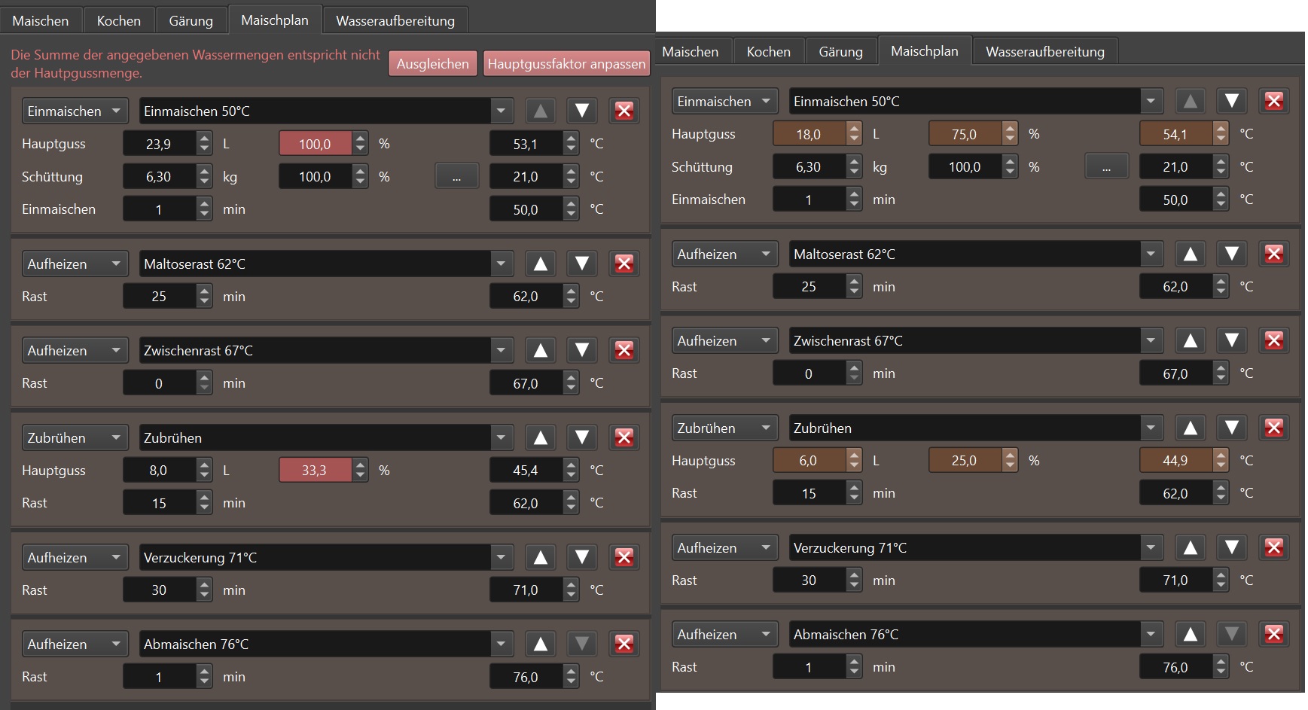This screenshot has height=710, width=1308.
Task: Move Abmaischen 76°C step up in right panel
Action: [x=1190, y=634]
